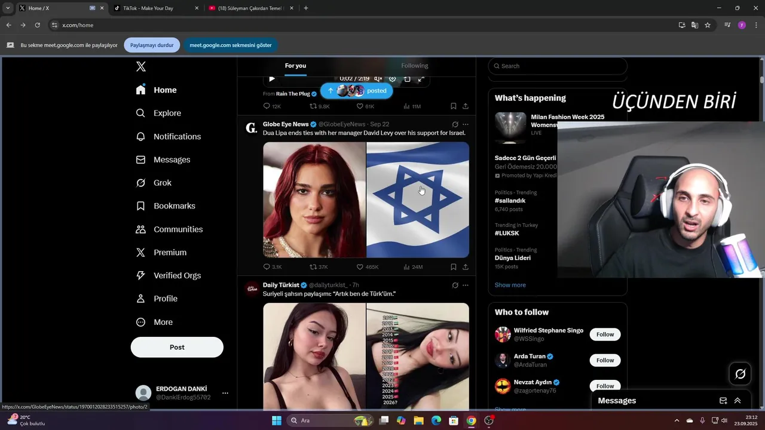Click the blue new posts pill
The width and height of the screenshot is (765, 430).
(356, 91)
